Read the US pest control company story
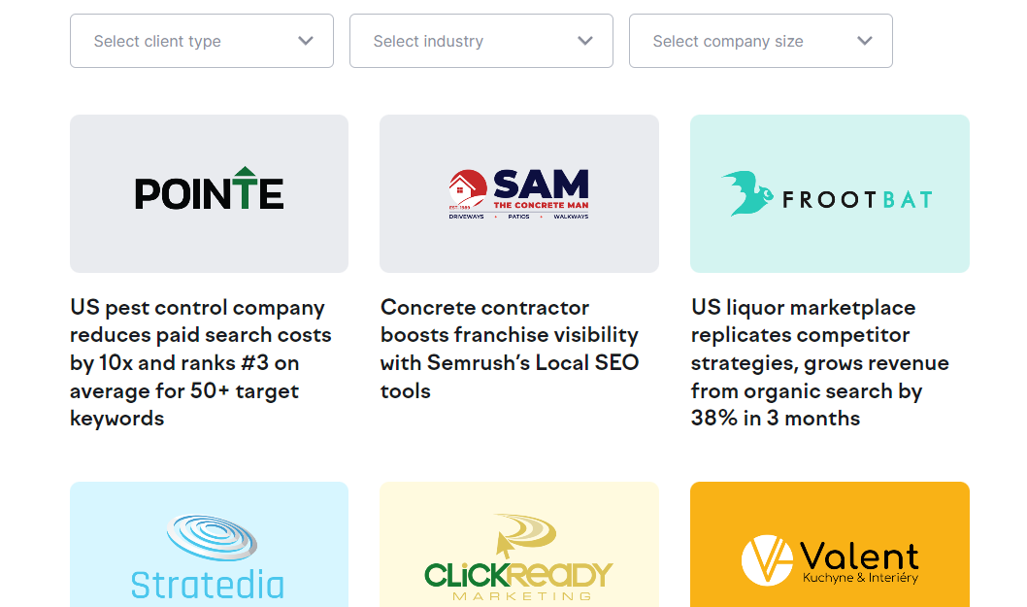 [x=200, y=362]
